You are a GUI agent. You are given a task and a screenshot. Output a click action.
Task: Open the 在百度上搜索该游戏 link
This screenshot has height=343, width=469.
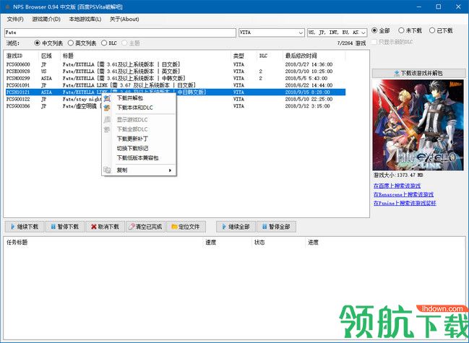(397, 186)
